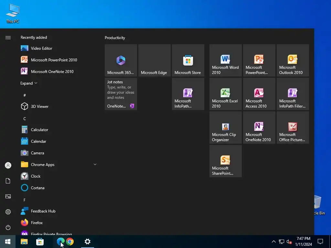331x248 pixels.
Task: Open Settings gear in Start sidebar
Action: click(8, 212)
